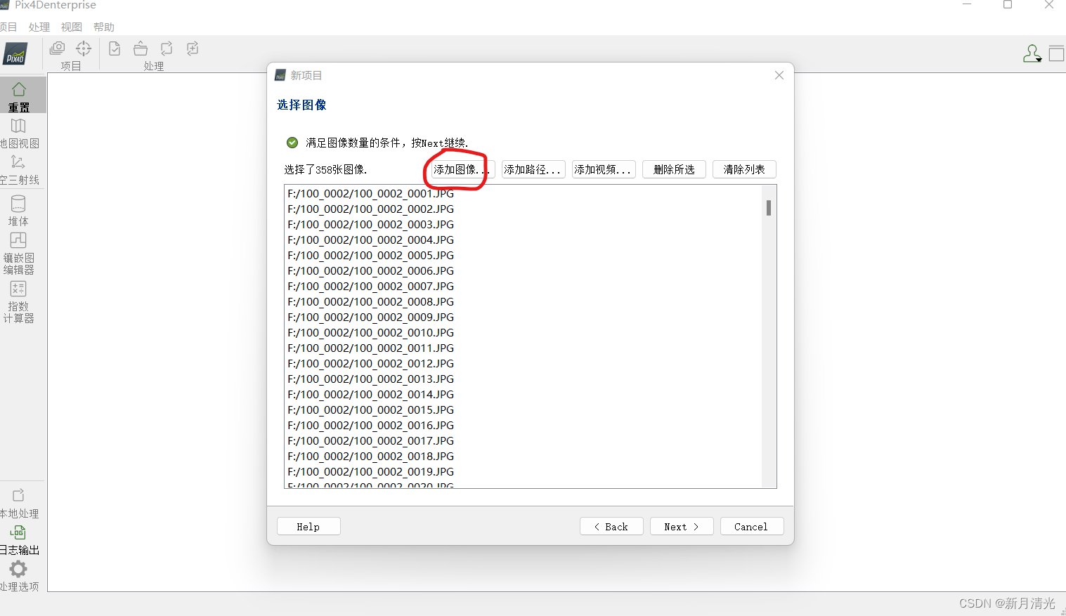Open the 帮助 menu
Viewport: 1066px width, 616px height.
pos(104,27)
